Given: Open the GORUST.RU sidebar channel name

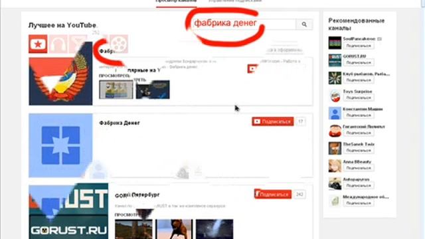Looking at the screenshot, I should click(355, 56).
